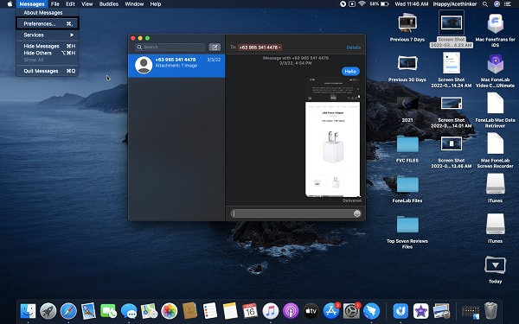
Task: Open the USB power adapter image attachment
Action: (x=332, y=137)
